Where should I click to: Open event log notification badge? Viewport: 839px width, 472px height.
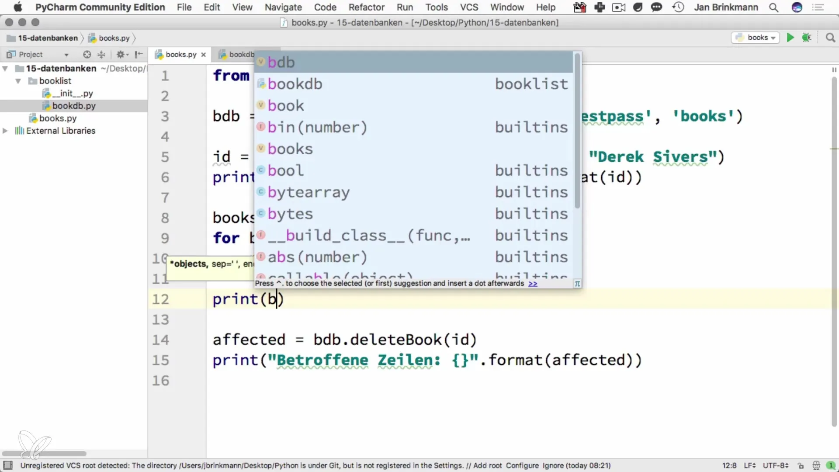[831, 465]
